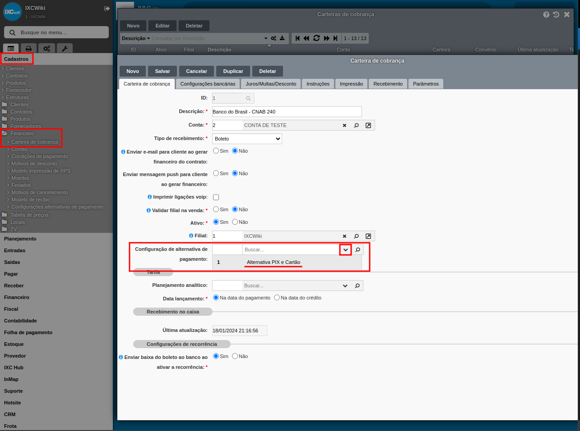
Task: Open help icon in Carteiras de cobrança window
Action: (546, 15)
